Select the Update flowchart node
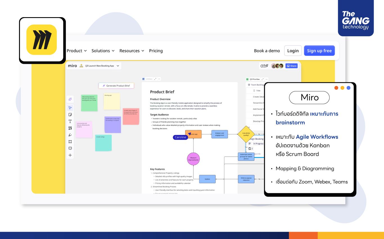The image size is (384, 239). click(x=207, y=179)
